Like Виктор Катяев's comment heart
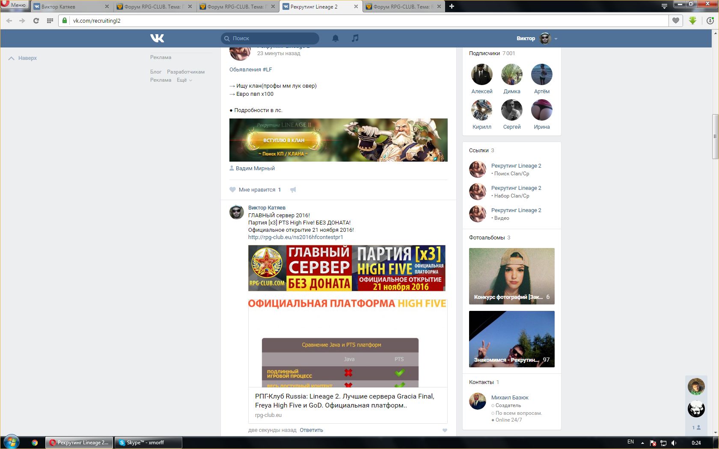Image resolution: width=719 pixels, height=449 pixels. (445, 430)
